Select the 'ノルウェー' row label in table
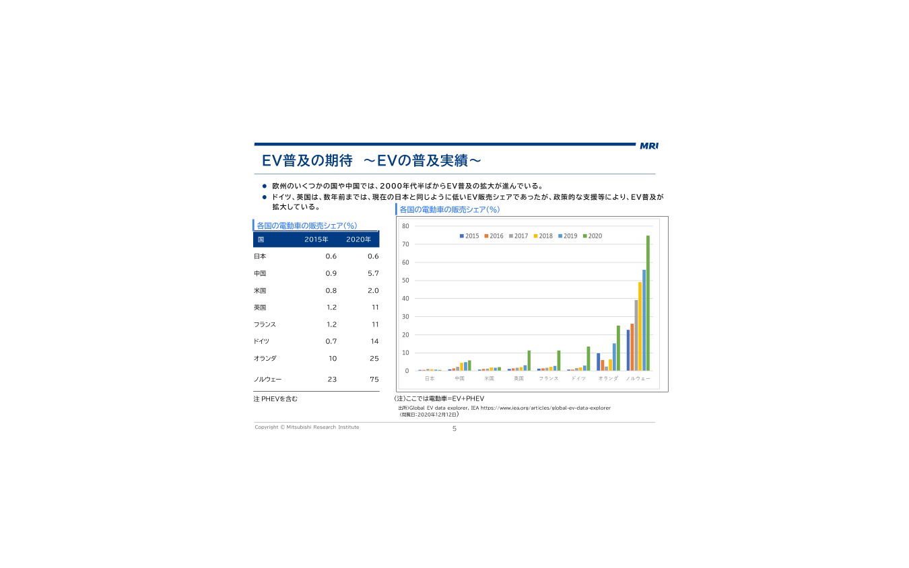909x568 pixels. pyautogui.click(x=267, y=380)
